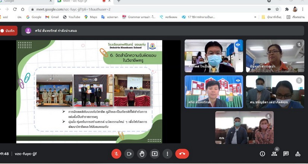Click the Present now screen-share icon
The image size is (308, 164).
[x=154, y=154]
